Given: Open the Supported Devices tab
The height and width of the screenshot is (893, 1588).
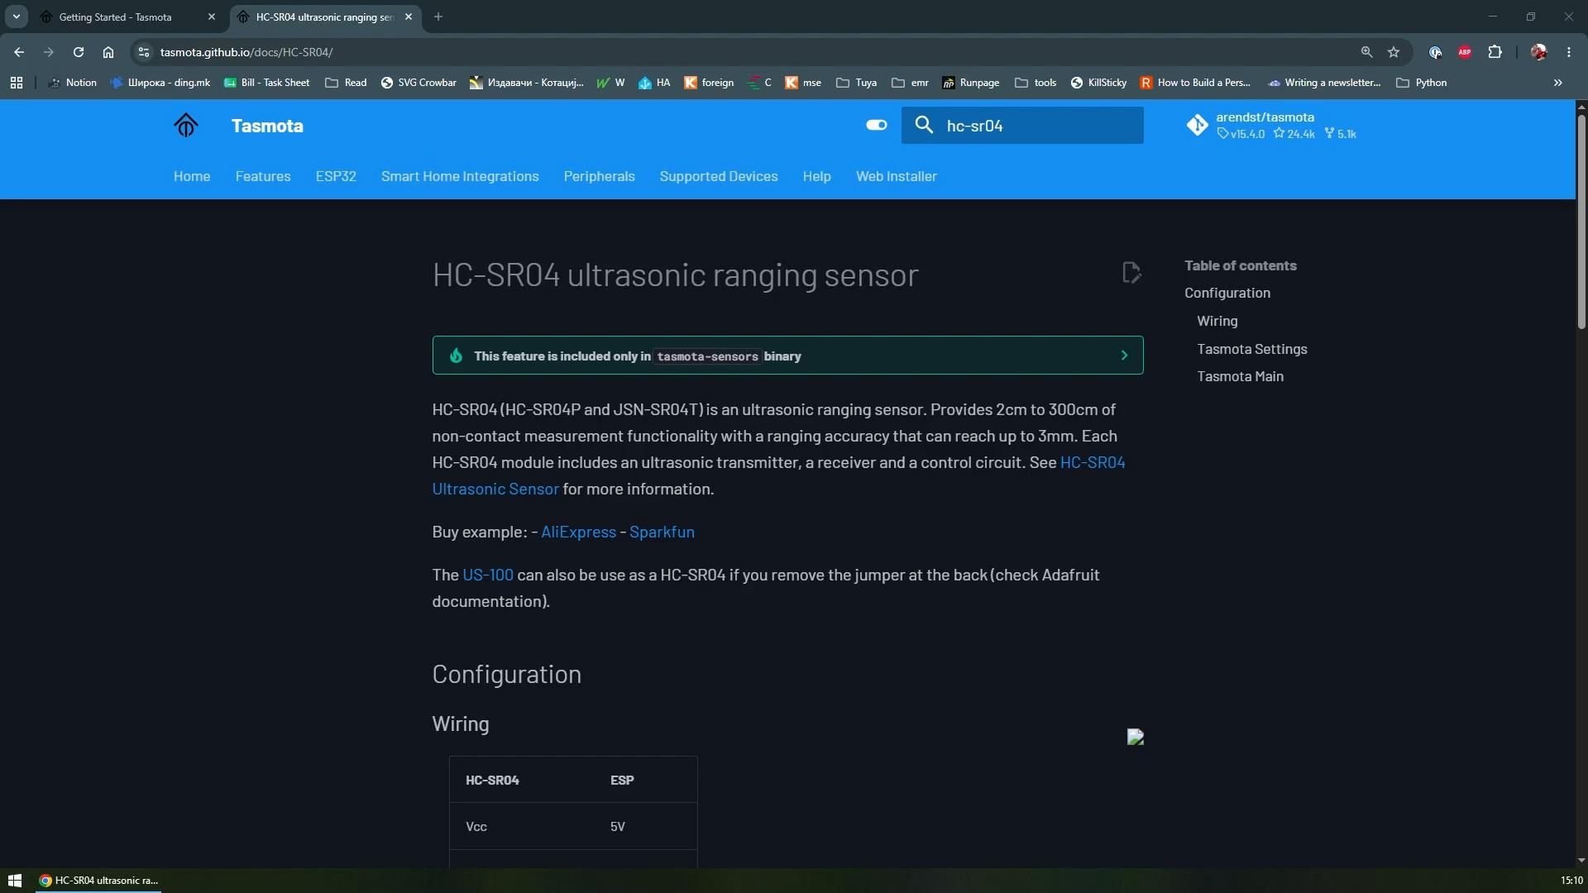Looking at the screenshot, I should (x=719, y=176).
